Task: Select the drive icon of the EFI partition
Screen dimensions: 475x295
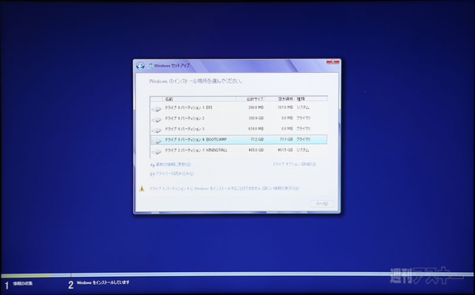Action: tap(157, 108)
